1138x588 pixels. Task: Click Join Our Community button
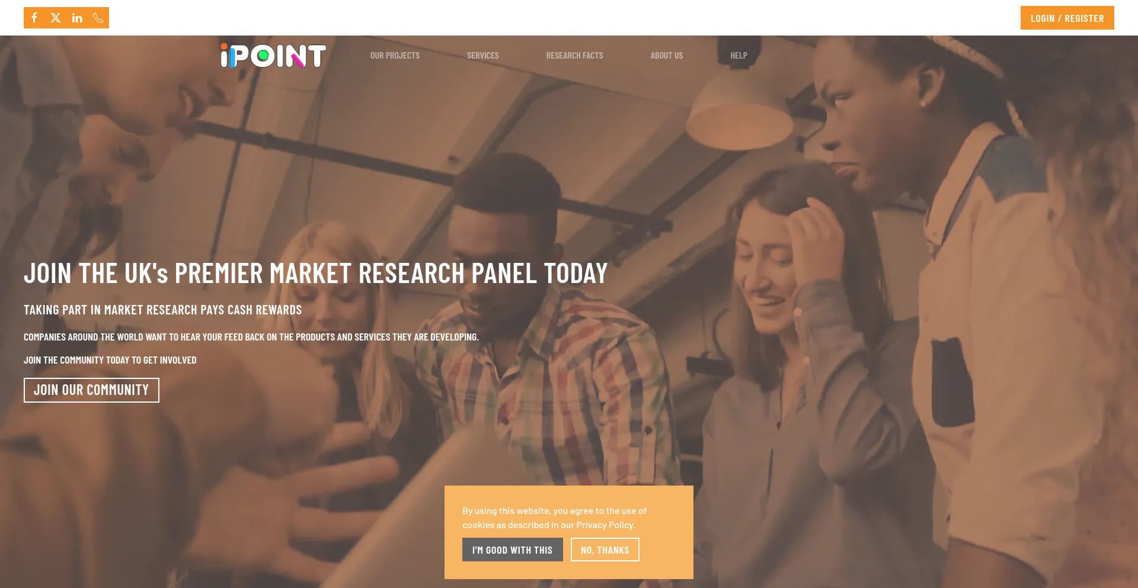click(91, 390)
